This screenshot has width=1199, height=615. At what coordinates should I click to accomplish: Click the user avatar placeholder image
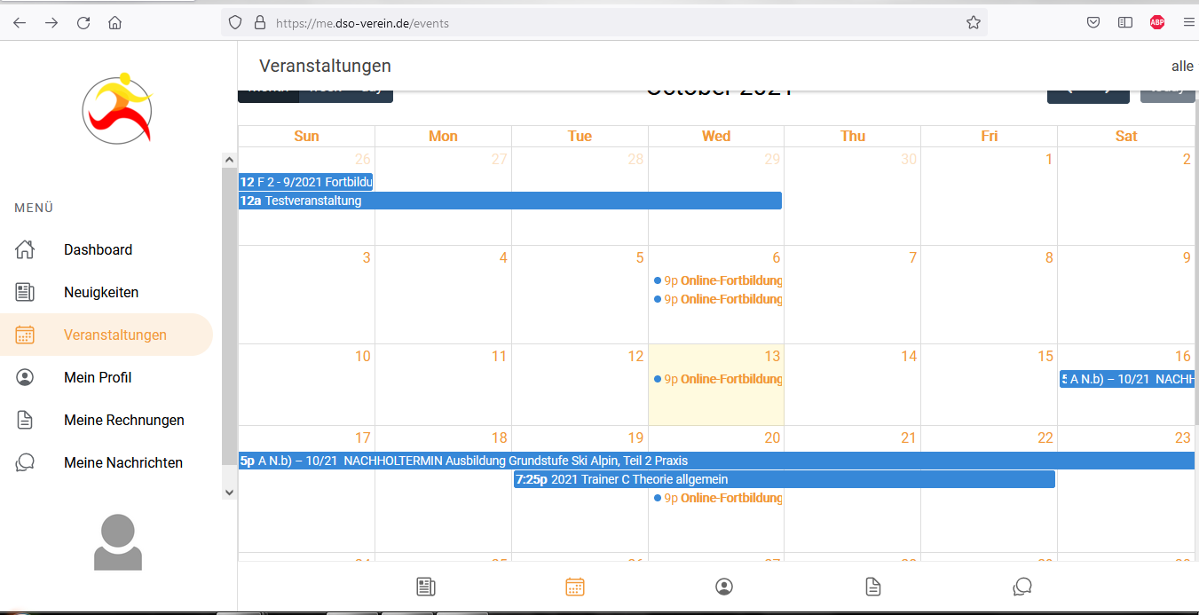pos(118,541)
